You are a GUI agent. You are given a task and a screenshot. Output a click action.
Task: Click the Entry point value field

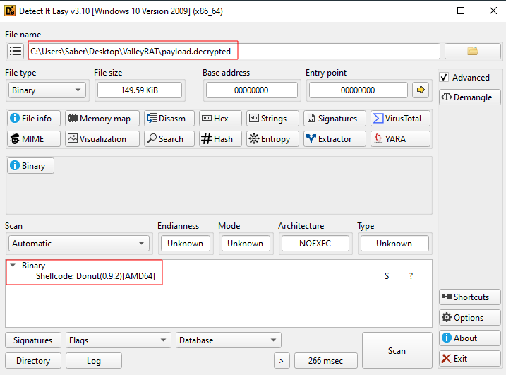pyautogui.click(x=358, y=90)
